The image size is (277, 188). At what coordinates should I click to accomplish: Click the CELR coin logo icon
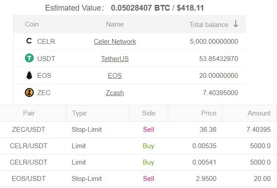click(29, 42)
